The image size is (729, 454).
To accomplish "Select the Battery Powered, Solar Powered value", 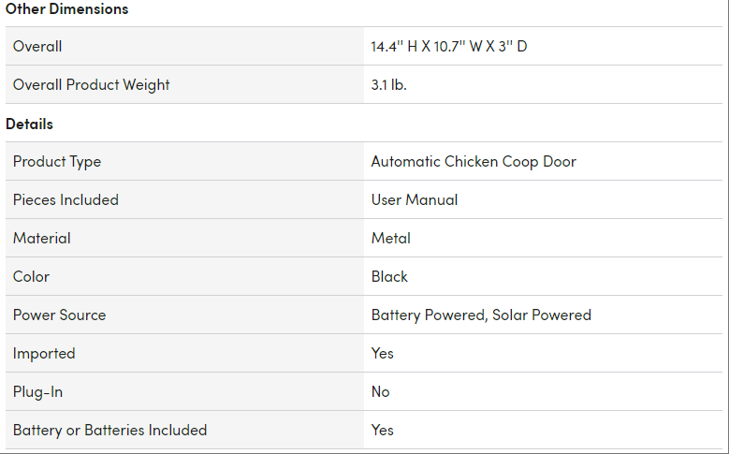I will click(x=481, y=315).
